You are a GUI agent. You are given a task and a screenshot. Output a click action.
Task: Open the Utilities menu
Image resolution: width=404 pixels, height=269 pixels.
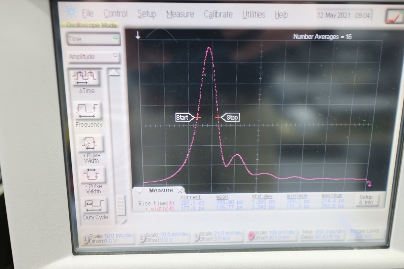254,15
